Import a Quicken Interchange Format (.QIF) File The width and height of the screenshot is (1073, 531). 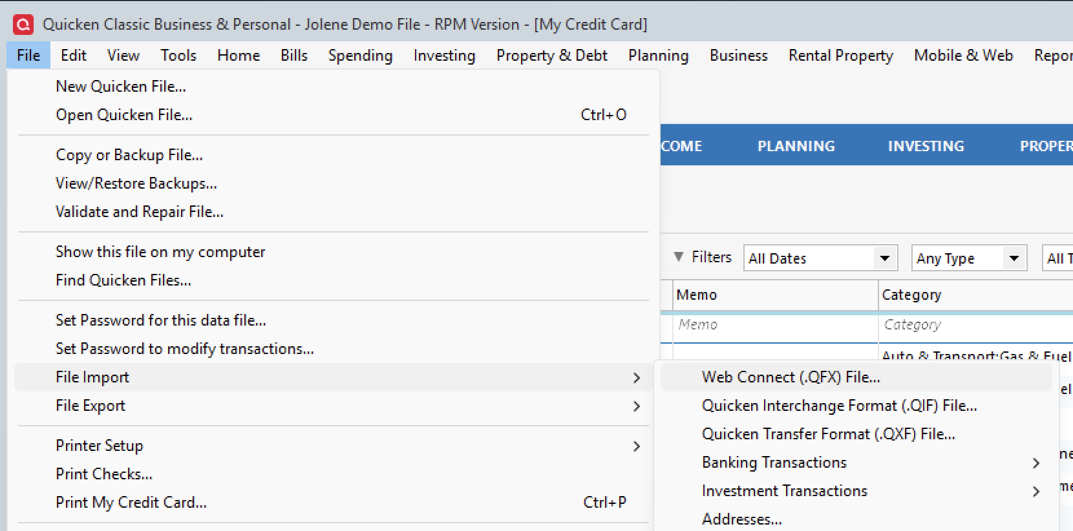pos(856,406)
